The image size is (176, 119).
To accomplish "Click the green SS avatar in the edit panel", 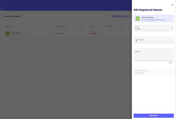I will [138, 18].
